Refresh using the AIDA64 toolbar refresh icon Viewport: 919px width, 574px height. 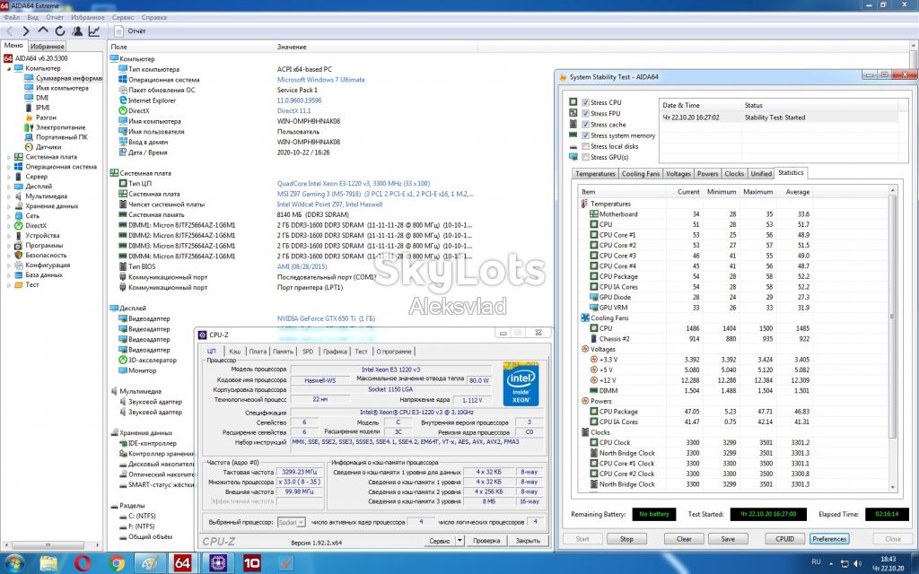tap(60, 31)
